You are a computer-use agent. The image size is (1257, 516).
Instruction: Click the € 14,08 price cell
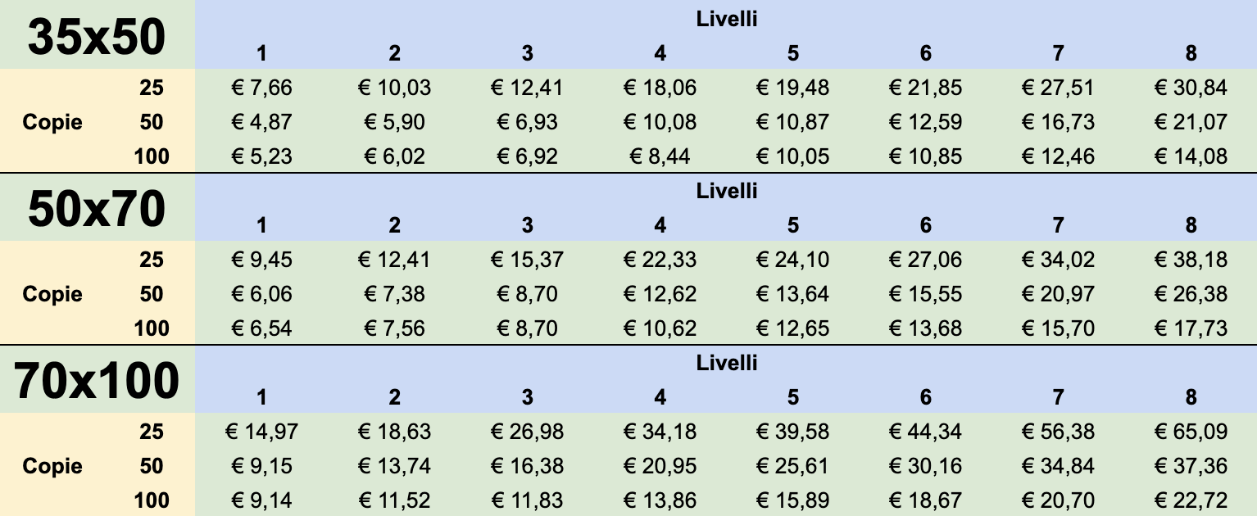1191,156
